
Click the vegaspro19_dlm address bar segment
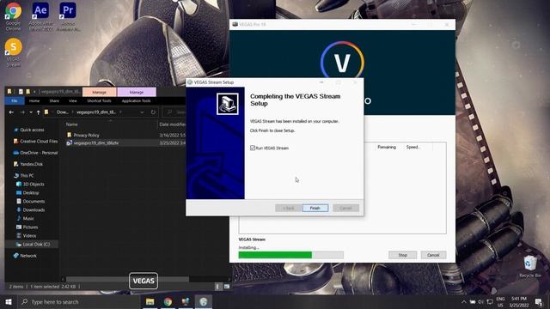(95, 112)
